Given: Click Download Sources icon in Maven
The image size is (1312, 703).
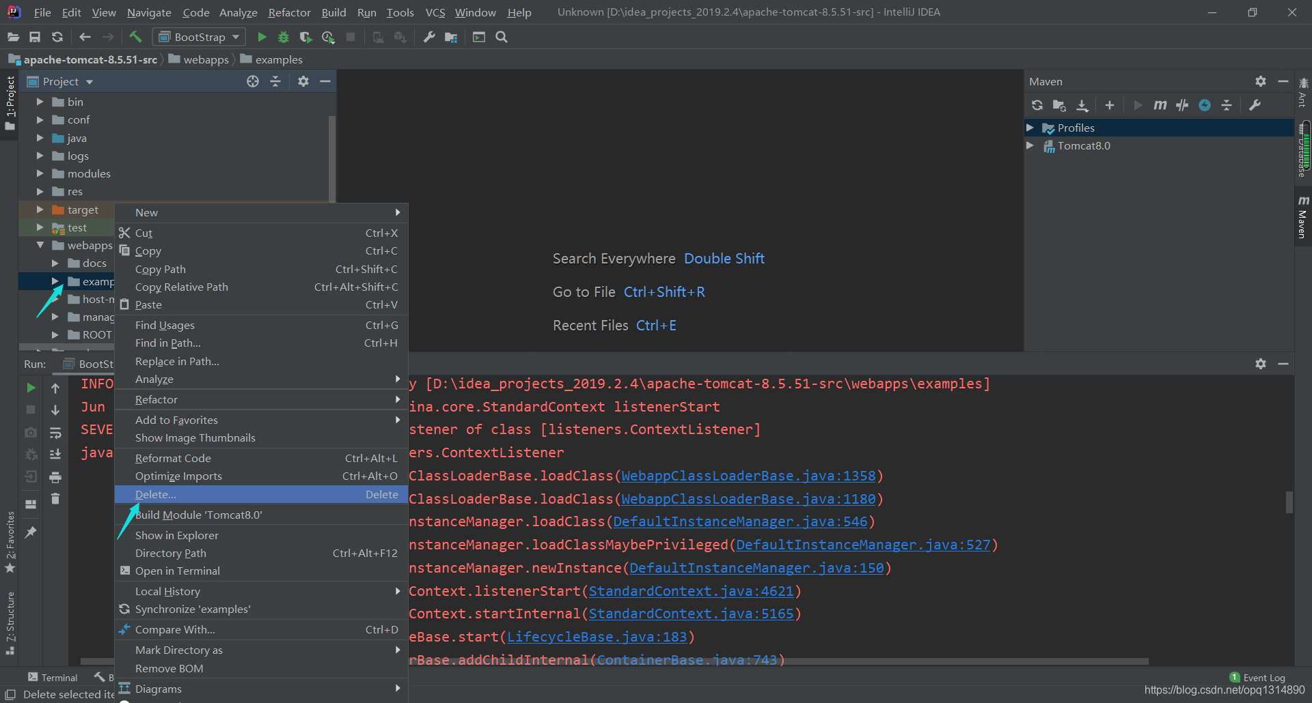Looking at the screenshot, I should (1082, 105).
